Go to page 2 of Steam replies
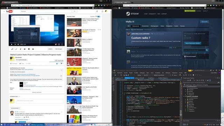The width and height of the screenshot is (224, 126). 175,48
